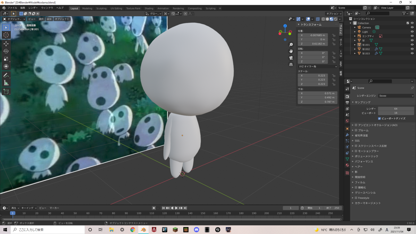Open the Texture properties checker icon
Screen dimensions: 416x234
[347, 173]
